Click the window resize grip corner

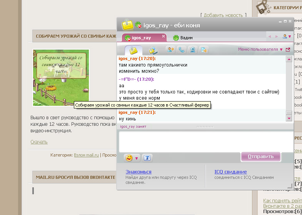click(290, 186)
